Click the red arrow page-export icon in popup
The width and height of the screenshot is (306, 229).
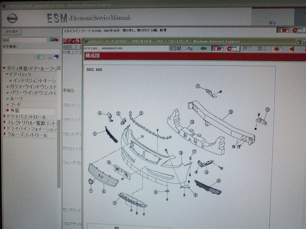(x=278, y=49)
